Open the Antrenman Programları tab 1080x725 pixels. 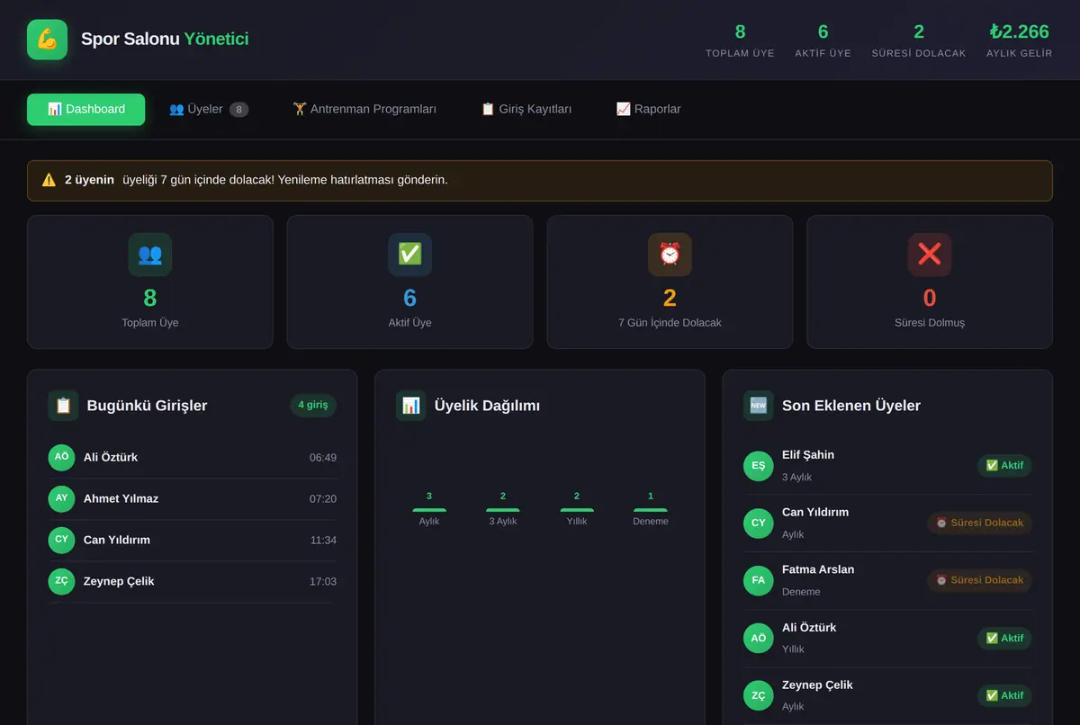click(364, 110)
